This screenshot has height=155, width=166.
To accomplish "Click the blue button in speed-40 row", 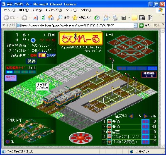I will (145, 126).
